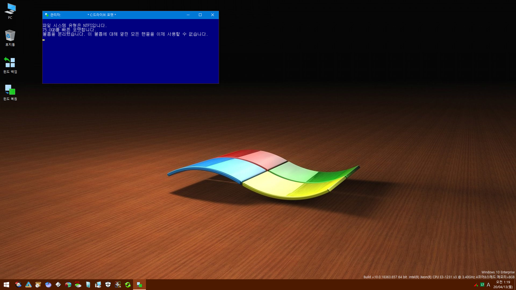Open the green 17 tray icon
This screenshot has width=516, height=290.
click(482, 285)
